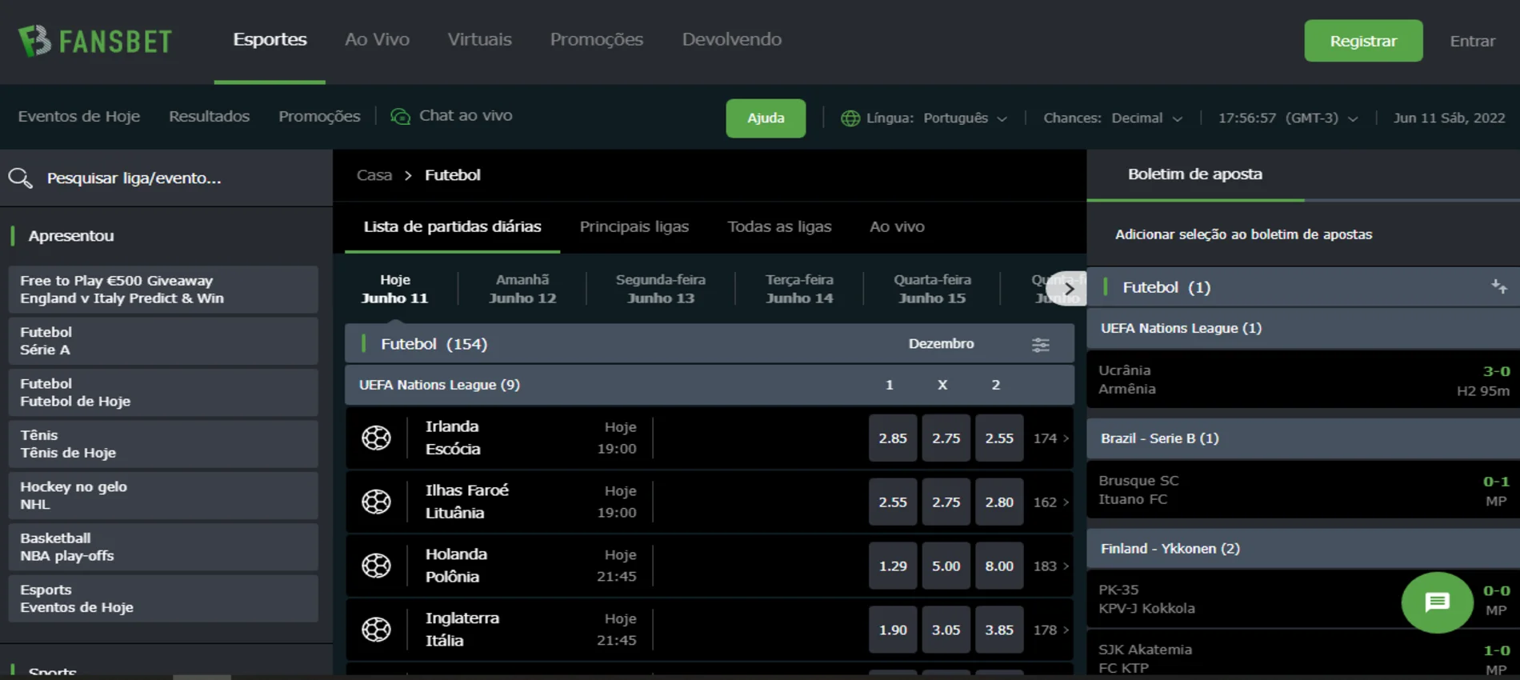Collapse Finland - Ykkonen (2) live section
The height and width of the screenshot is (680, 1520).
(x=1303, y=549)
